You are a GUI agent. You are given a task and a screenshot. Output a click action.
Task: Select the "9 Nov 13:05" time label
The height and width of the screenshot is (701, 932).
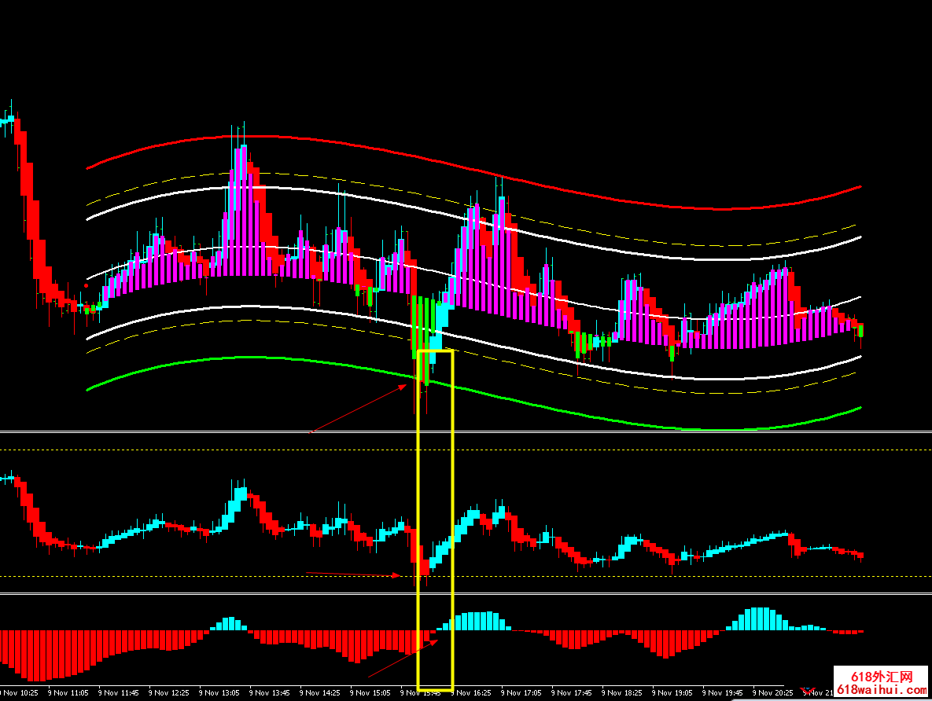click(219, 693)
